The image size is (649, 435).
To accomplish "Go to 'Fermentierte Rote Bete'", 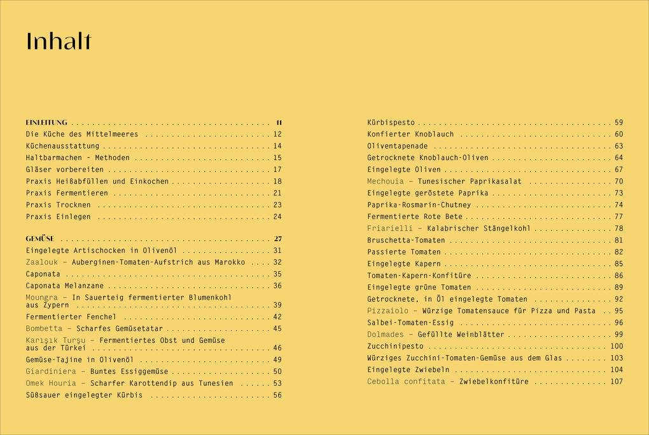I will pyautogui.click(x=414, y=217).
